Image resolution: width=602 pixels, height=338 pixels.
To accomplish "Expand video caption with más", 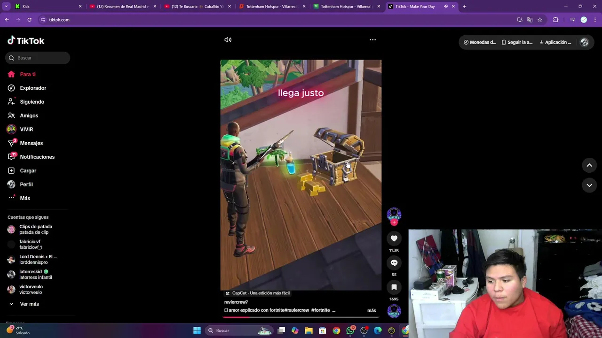I will (x=372, y=310).
